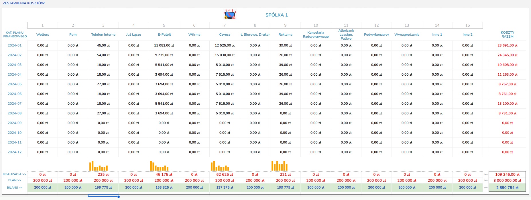Select the KOSZTY RAZEM column header
531x200 pixels.
507,35
